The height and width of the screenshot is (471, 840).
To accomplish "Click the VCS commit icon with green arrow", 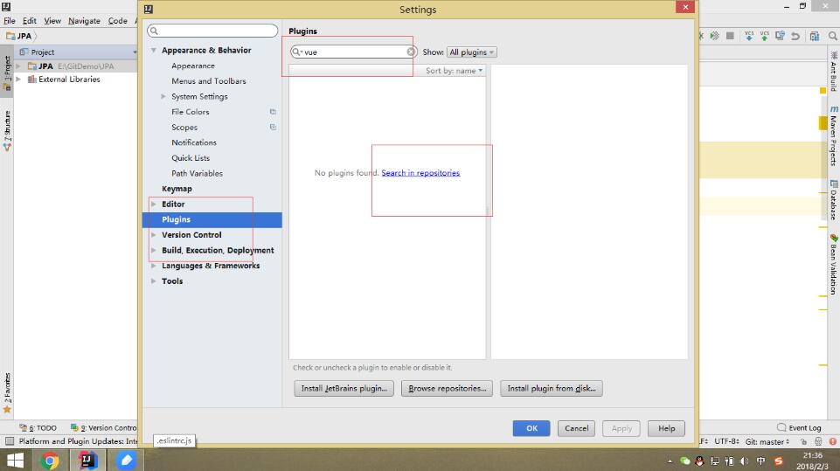I will click(765, 36).
